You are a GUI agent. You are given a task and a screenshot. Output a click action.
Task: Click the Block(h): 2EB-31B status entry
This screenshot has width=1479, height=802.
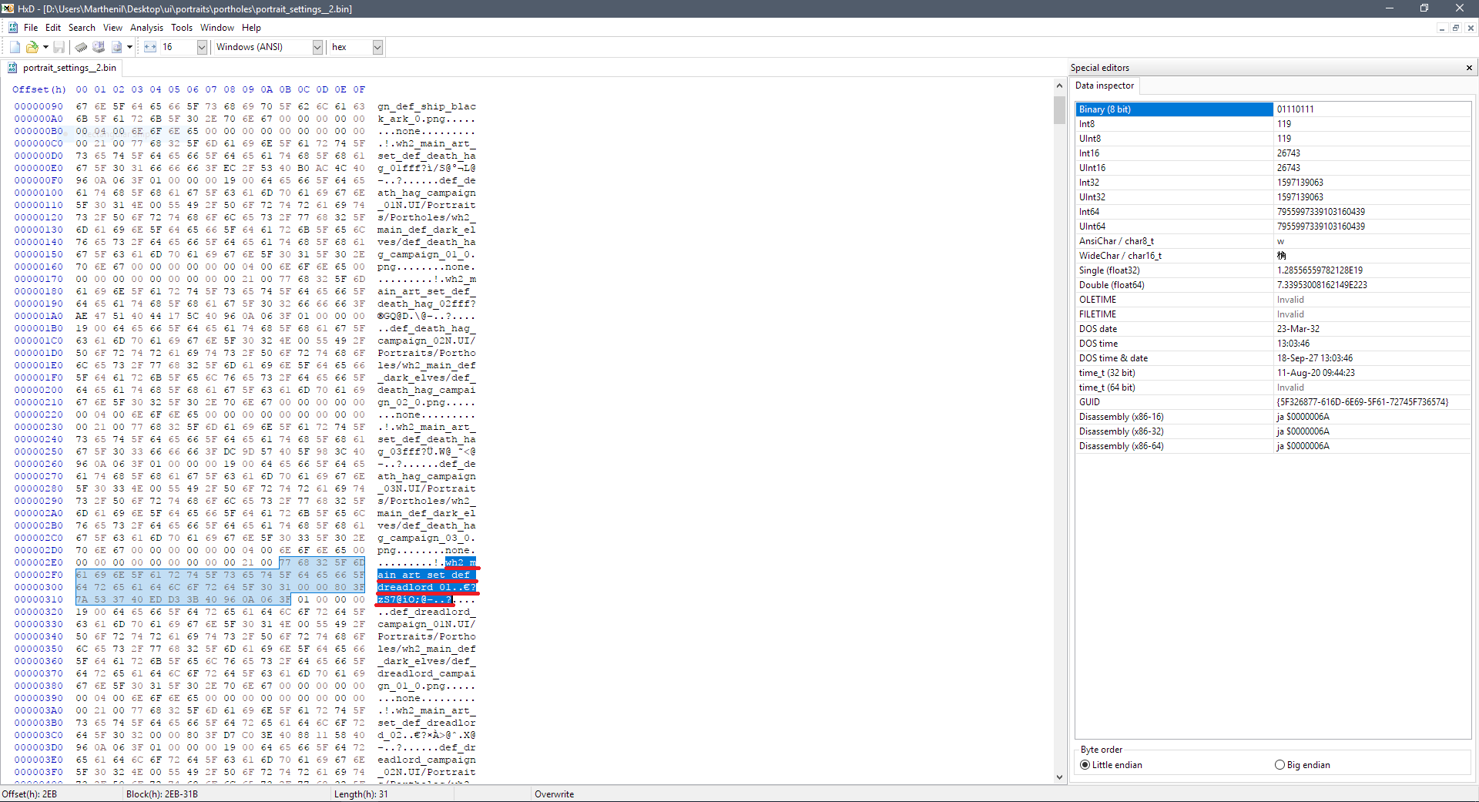162,794
